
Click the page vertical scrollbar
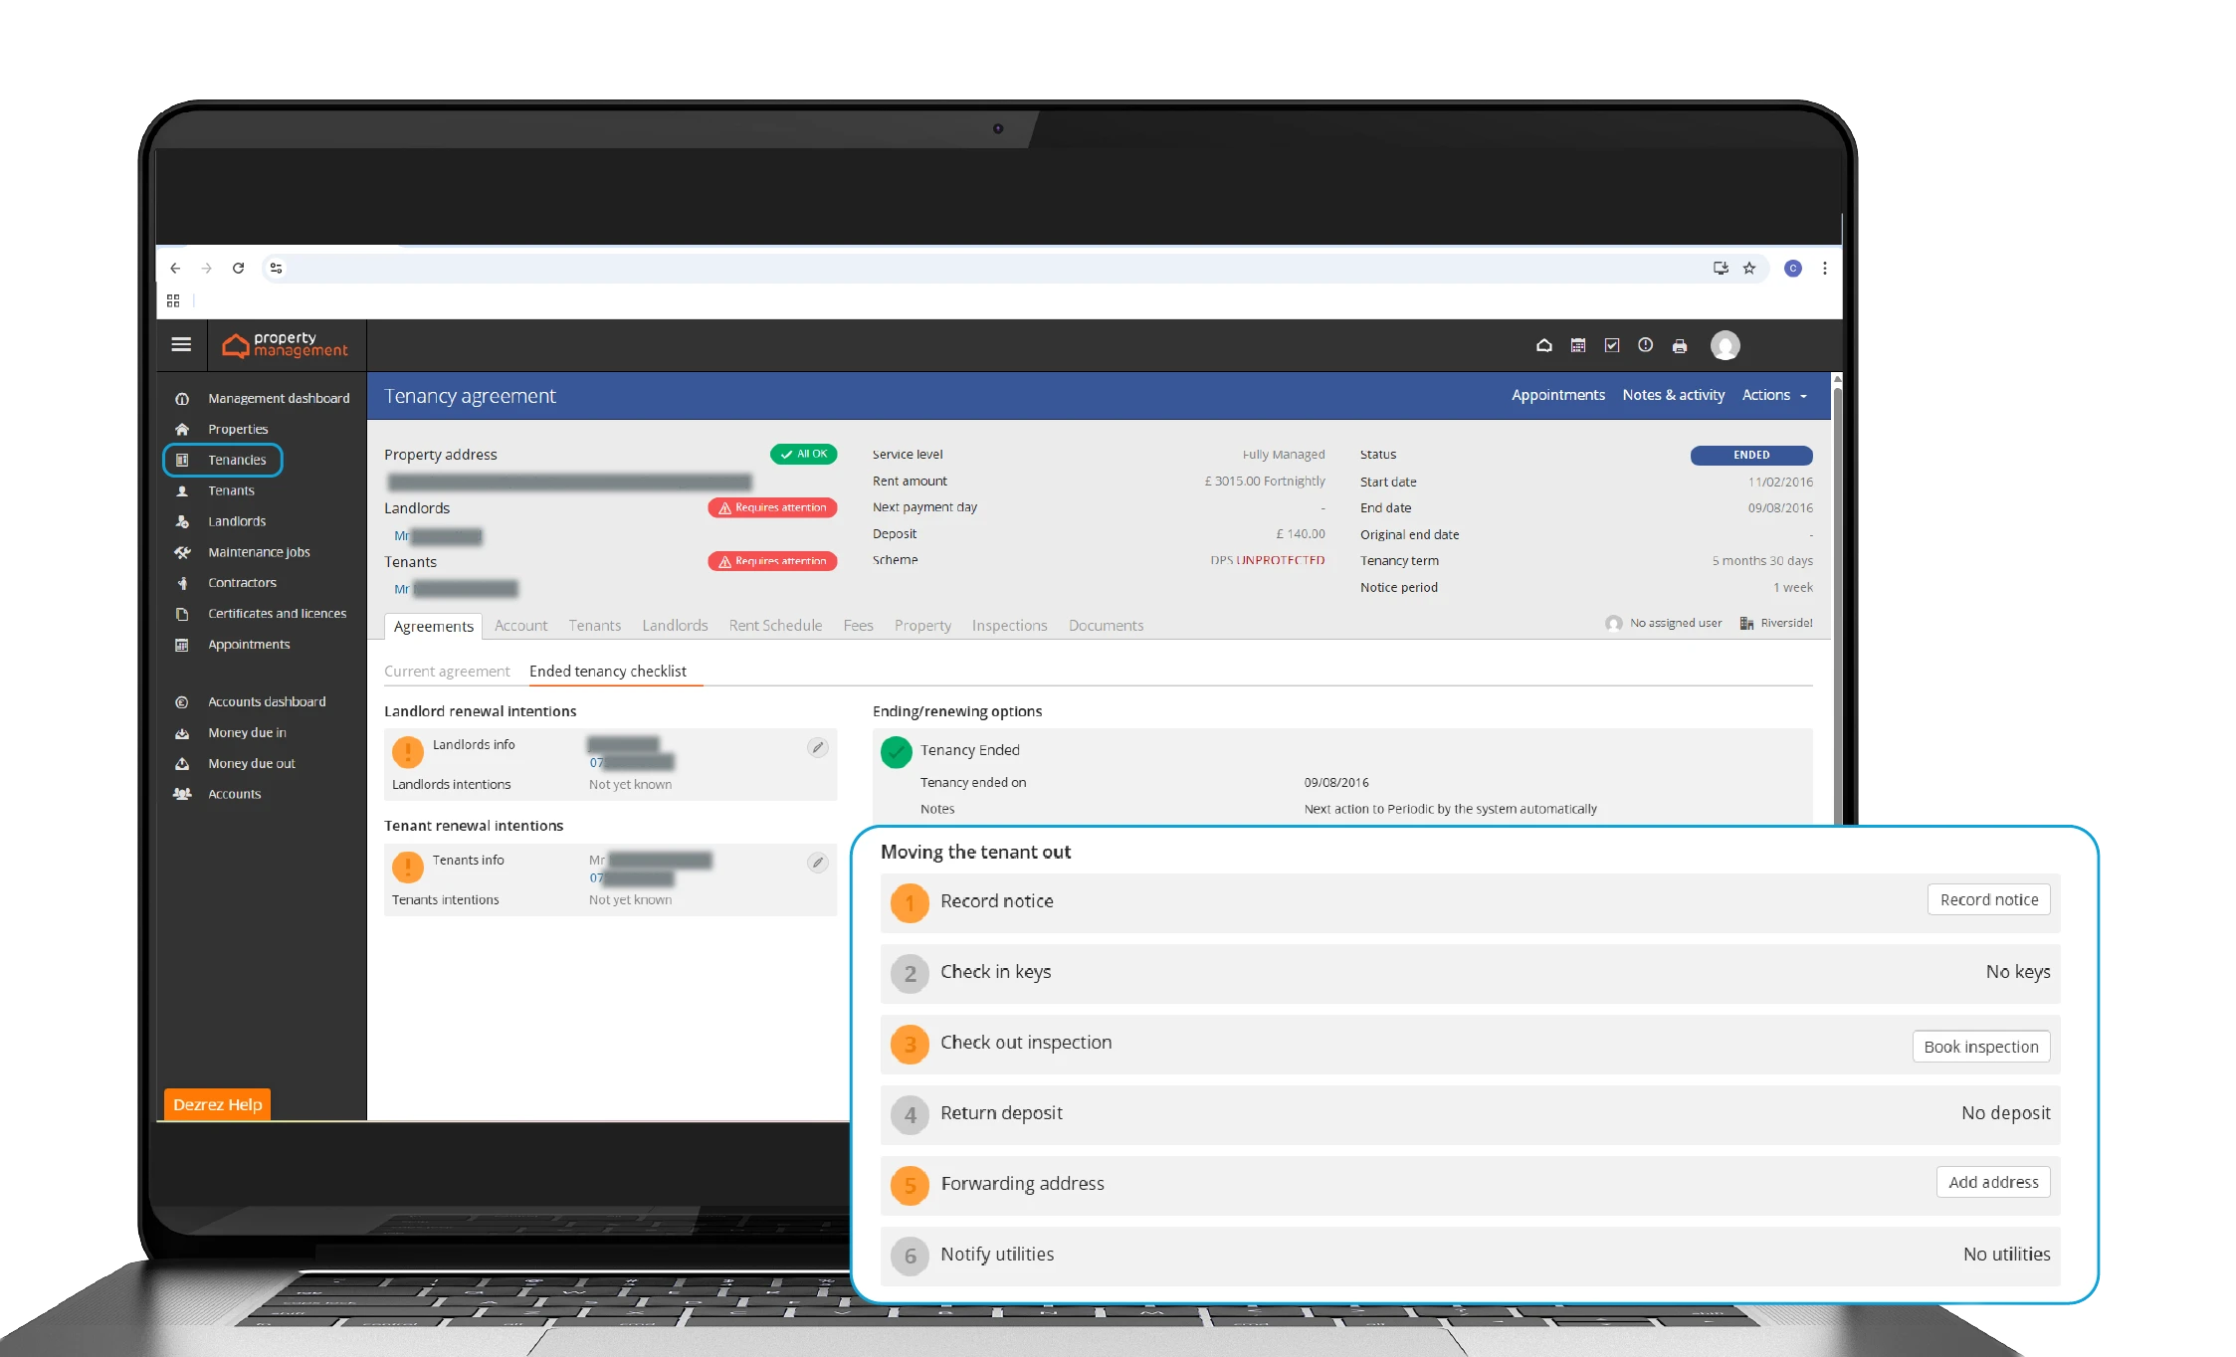pos(1837,597)
